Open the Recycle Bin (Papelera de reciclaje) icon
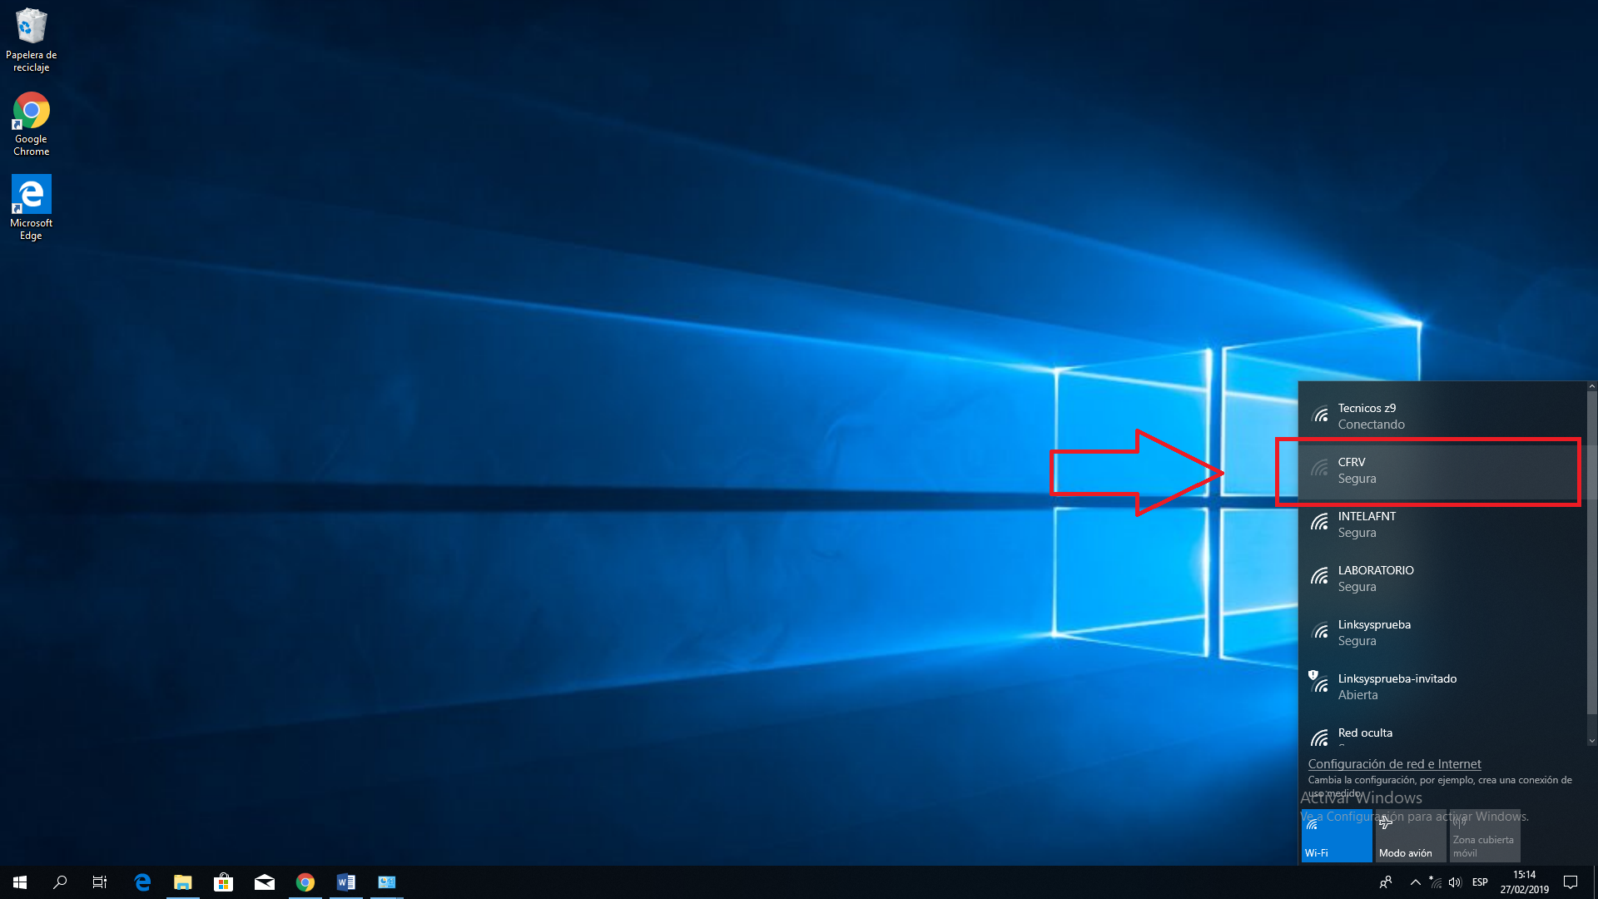1598x899 pixels. [31, 27]
